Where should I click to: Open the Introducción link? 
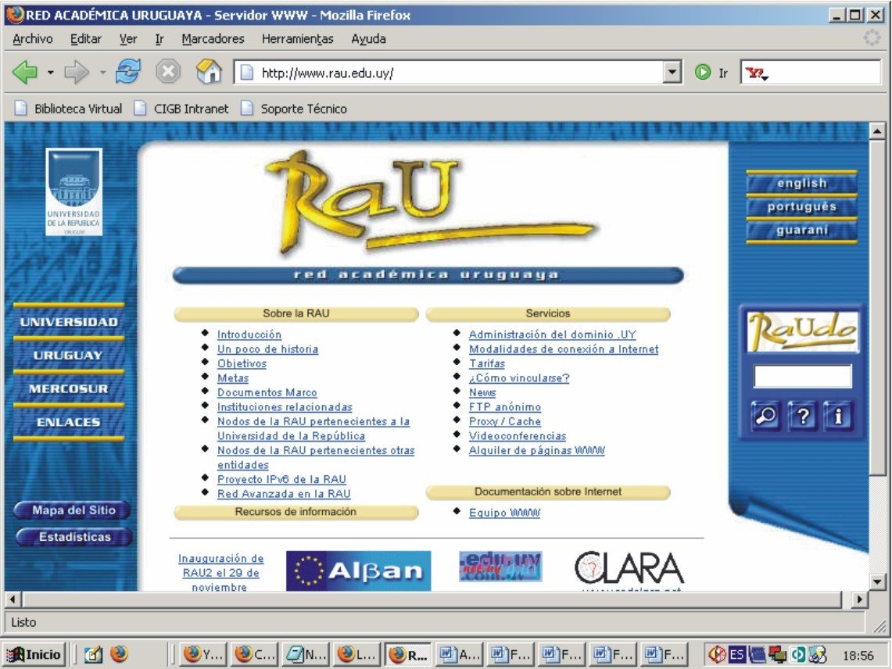249,334
